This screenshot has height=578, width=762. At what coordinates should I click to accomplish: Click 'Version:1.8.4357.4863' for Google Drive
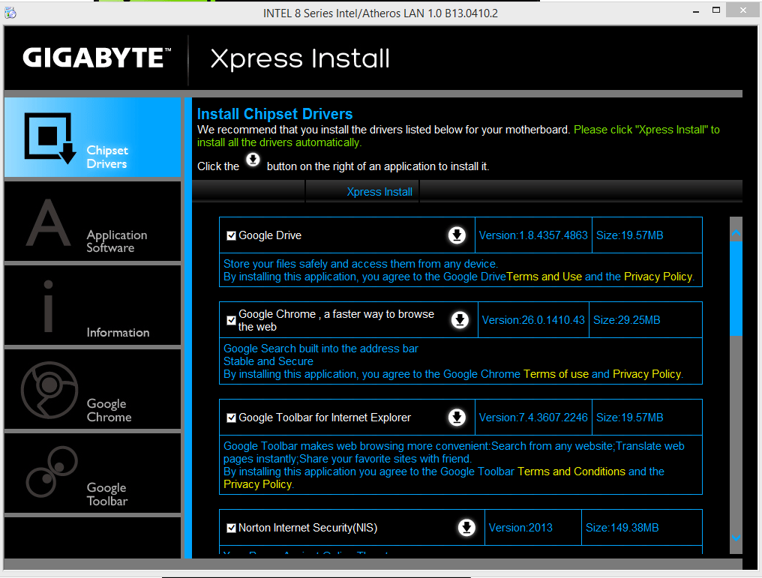[x=533, y=235]
